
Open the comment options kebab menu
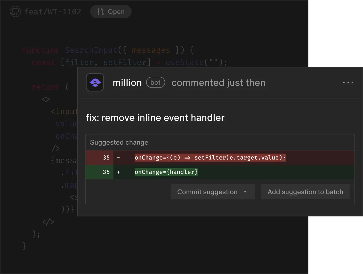point(348,82)
